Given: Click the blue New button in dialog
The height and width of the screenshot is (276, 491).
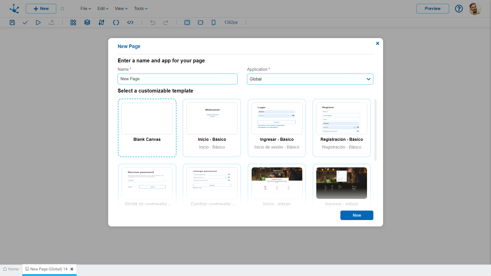Looking at the screenshot, I should click(x=357, y=215).
